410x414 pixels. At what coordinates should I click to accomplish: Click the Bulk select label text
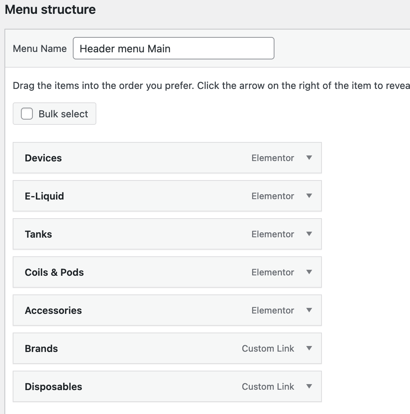pyautogui.click(x=63, y=114)
